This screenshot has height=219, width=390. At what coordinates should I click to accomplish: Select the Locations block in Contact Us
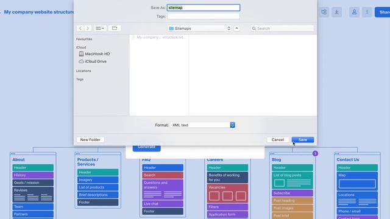point(357,199)
